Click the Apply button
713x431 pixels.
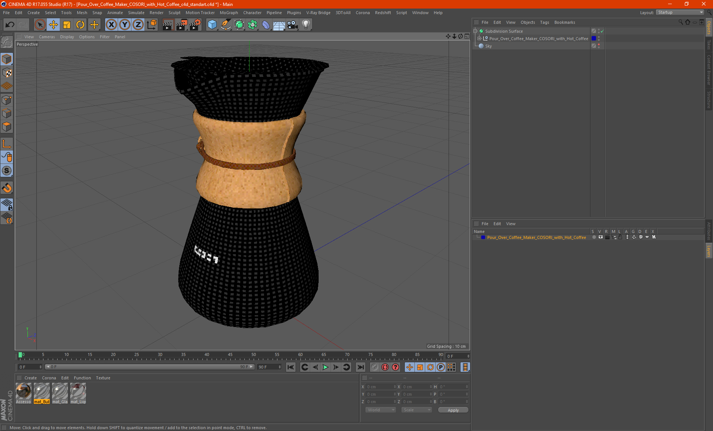[453, 410]
